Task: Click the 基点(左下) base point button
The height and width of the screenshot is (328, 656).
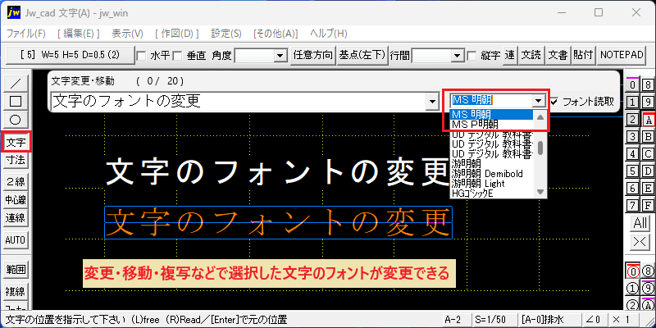Action: pos(362,55)
